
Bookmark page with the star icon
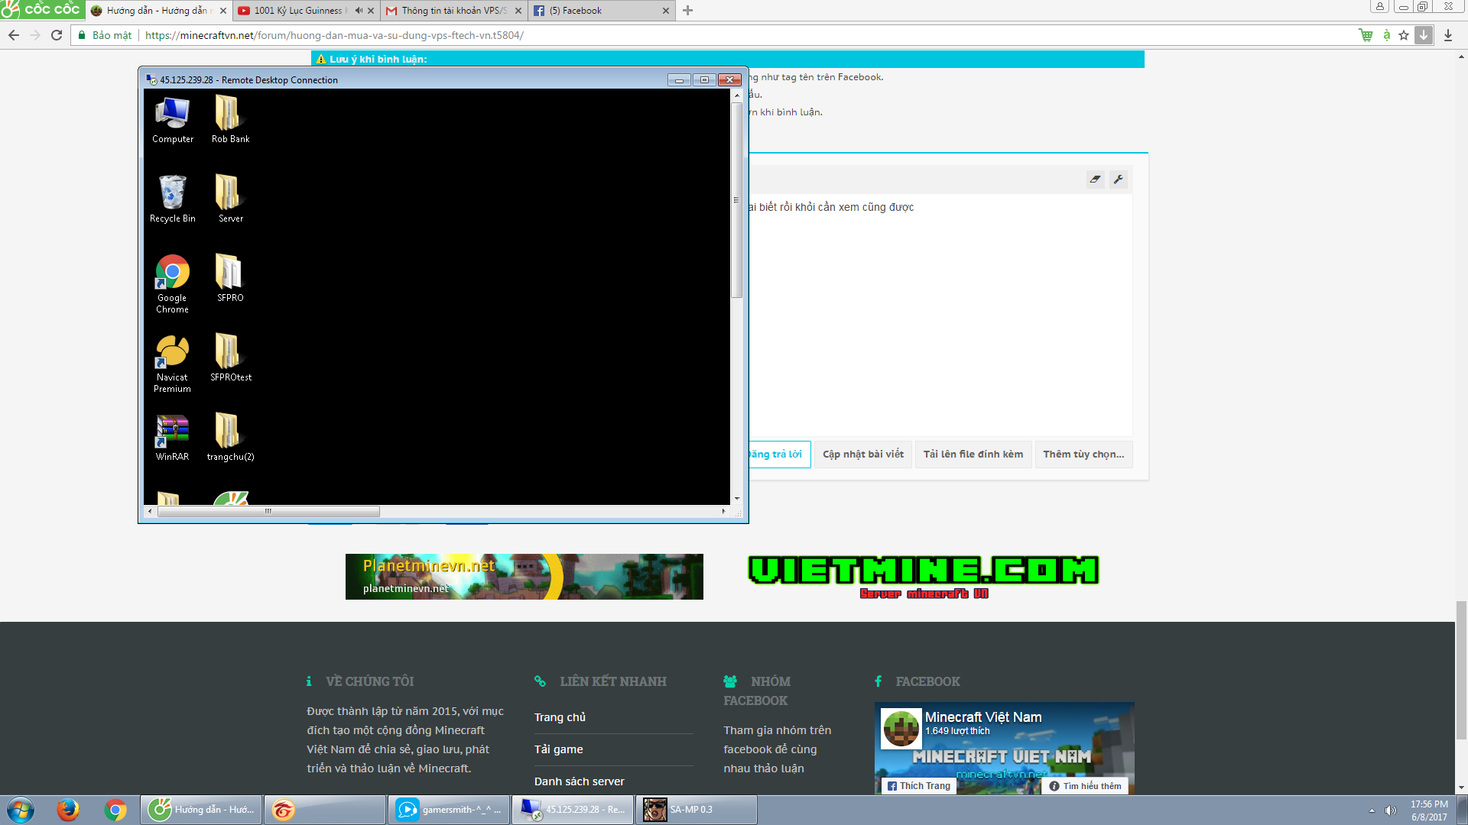pyautogui.click(x=1404, y=35)
